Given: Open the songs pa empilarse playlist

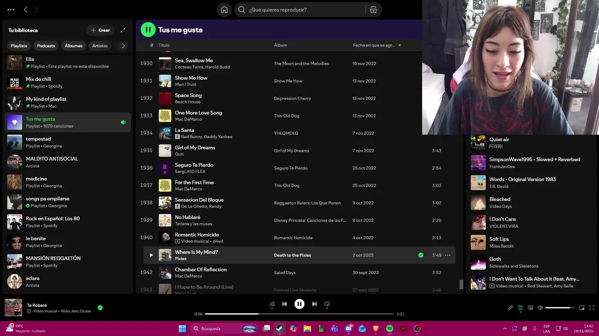Looking at the screenshot, I should pyautogui.click(x=68, y=202).
